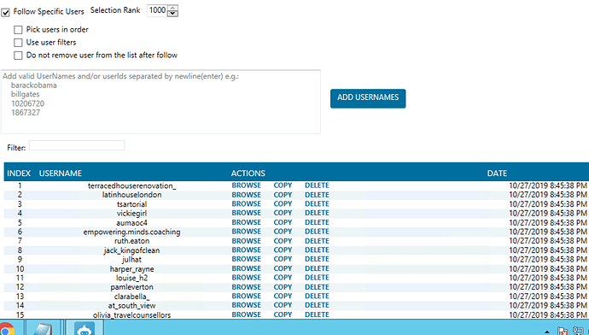Select the username text julhat

(x=131, y=260)
